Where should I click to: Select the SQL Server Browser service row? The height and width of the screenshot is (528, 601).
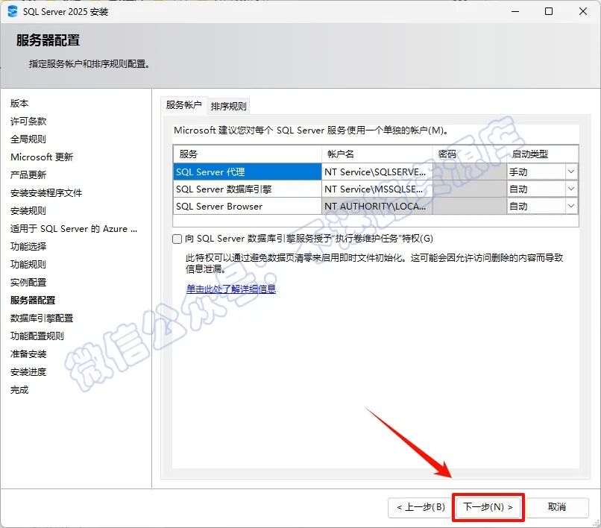(x=248, y=207)
